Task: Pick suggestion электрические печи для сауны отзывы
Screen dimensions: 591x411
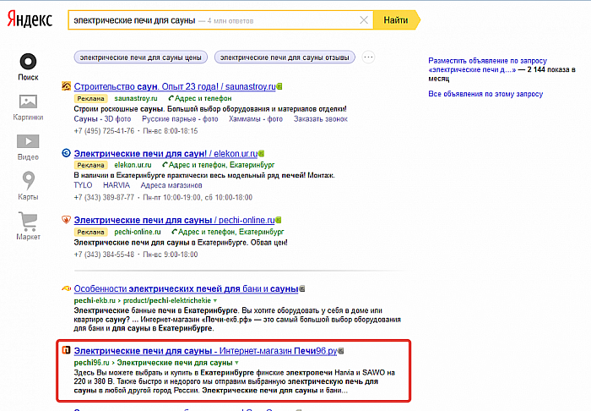Action: [x=285, y=58]
